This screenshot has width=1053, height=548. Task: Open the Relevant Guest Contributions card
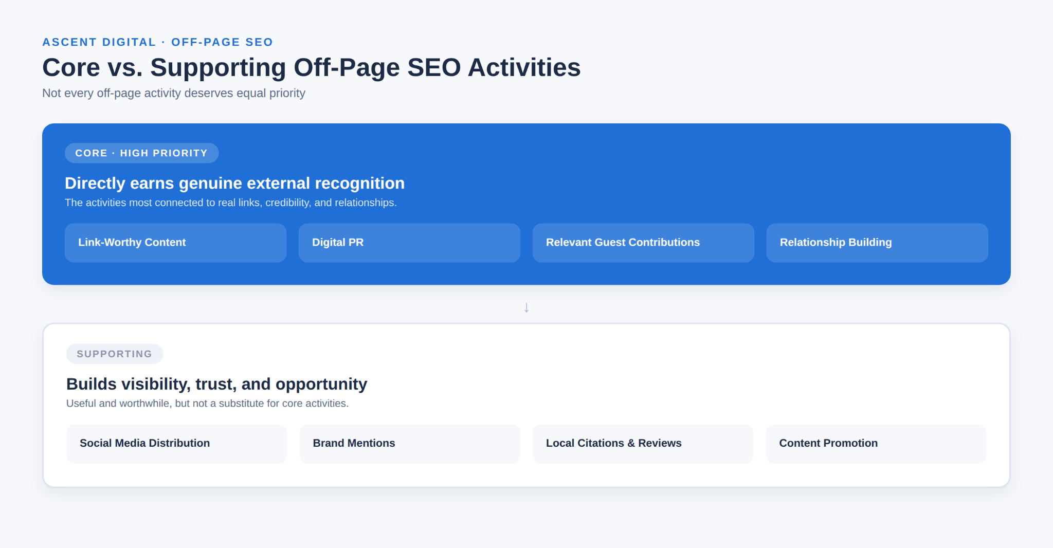click(x=643, y=243)
